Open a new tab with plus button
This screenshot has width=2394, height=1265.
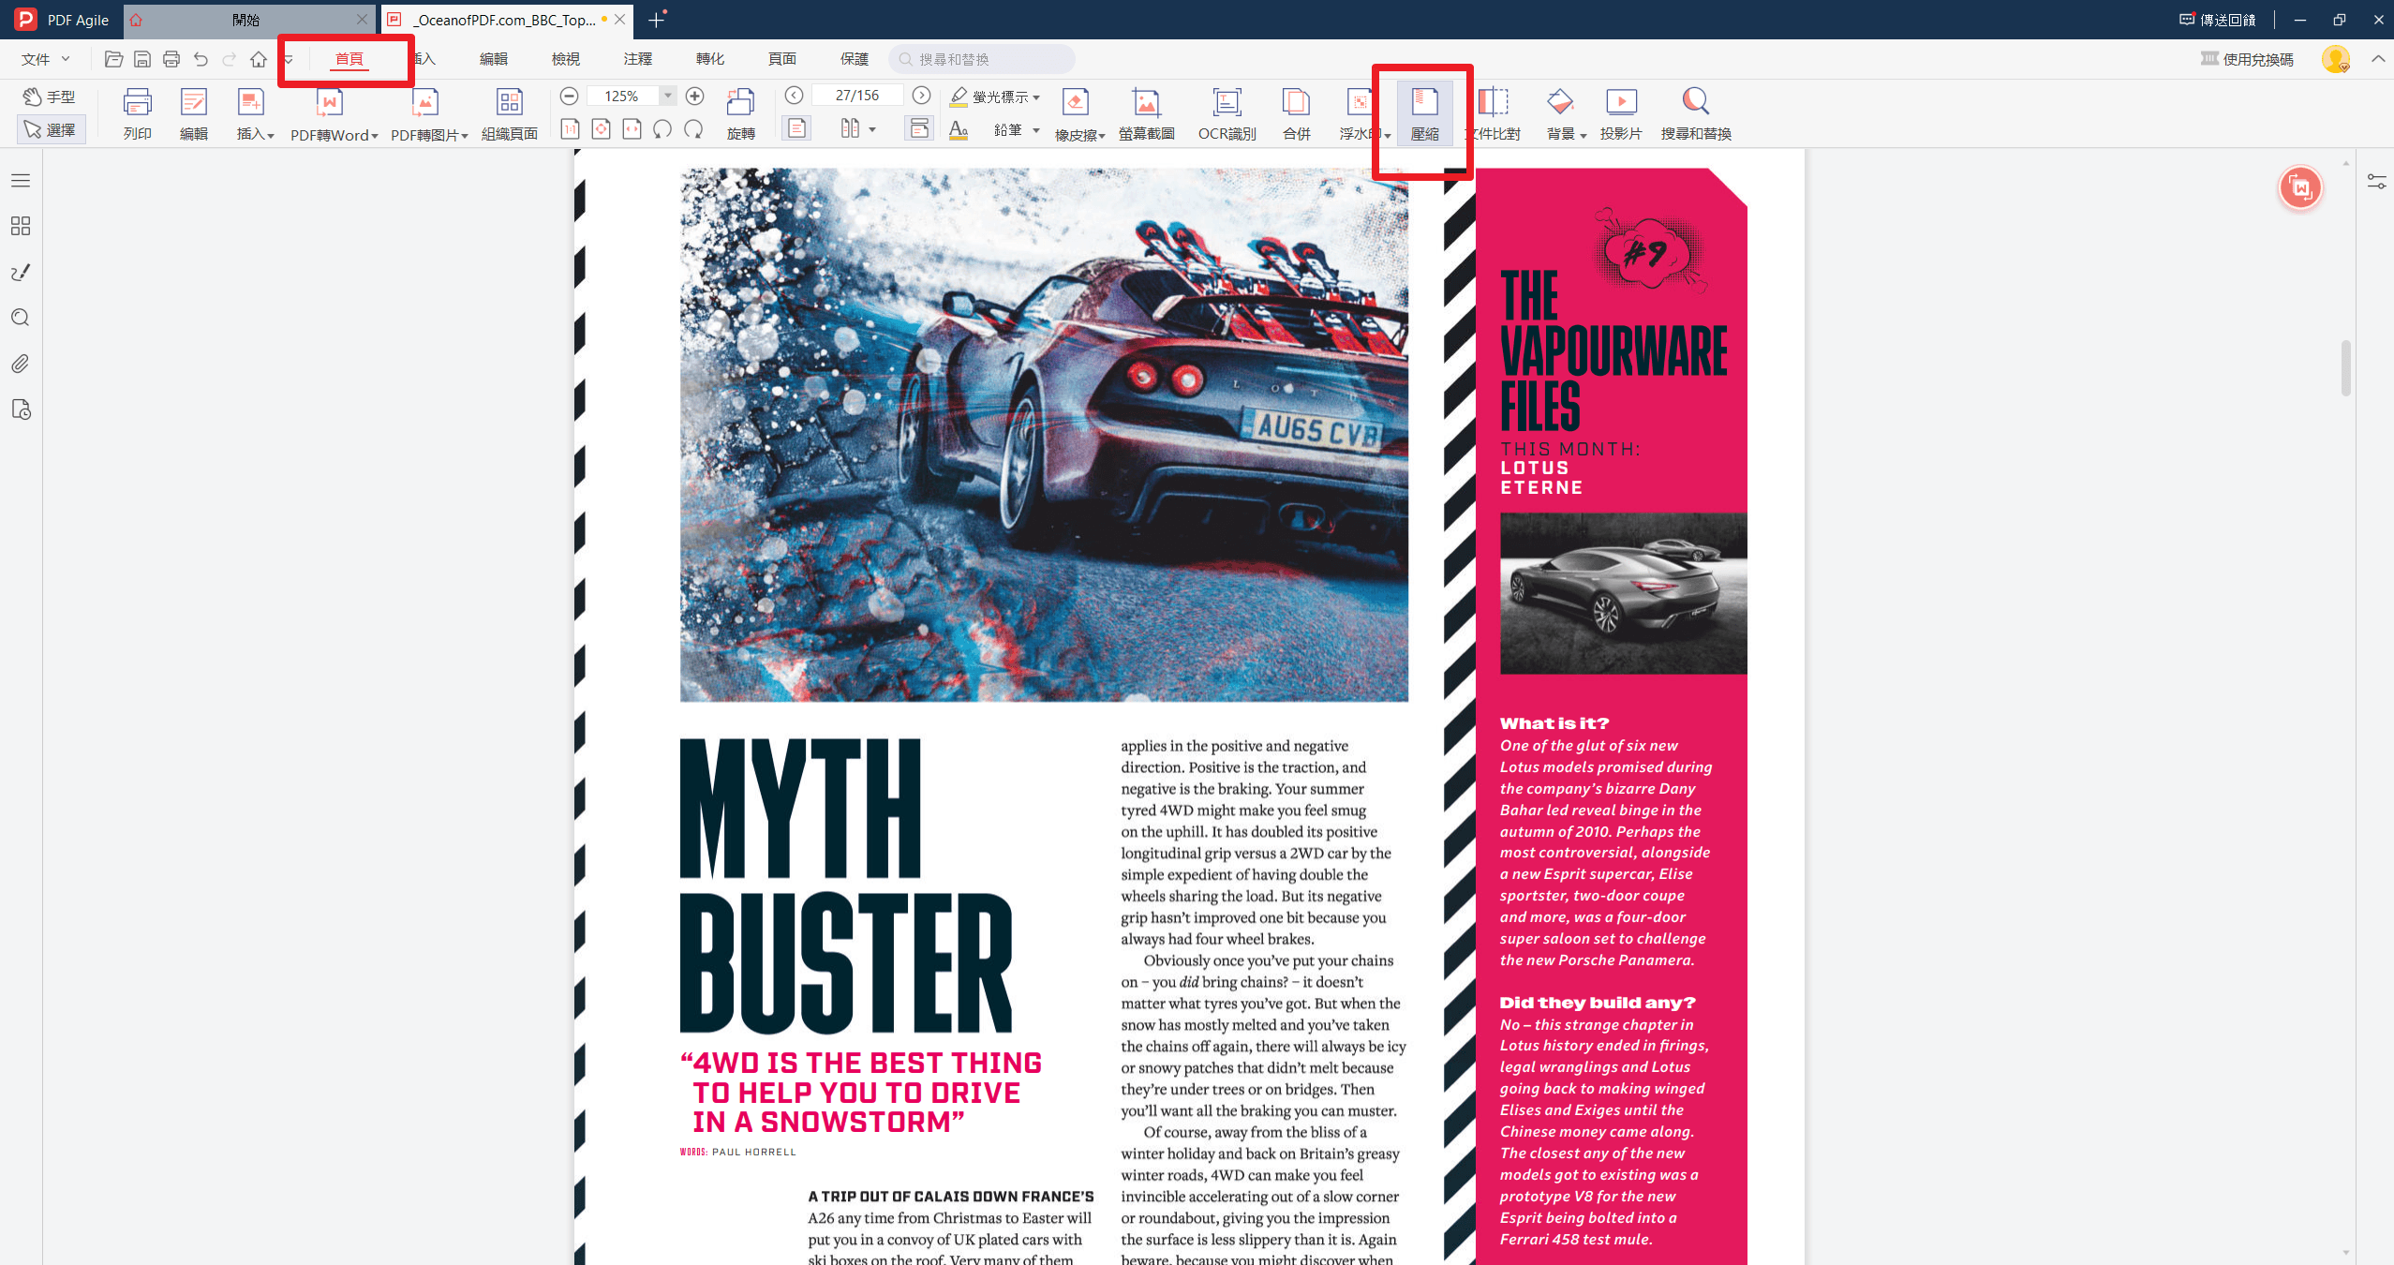coord(657,20)
